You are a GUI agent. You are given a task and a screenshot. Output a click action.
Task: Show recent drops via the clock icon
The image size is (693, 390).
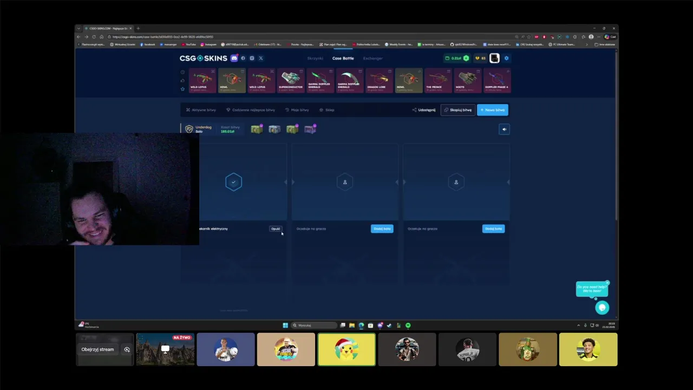coord(182,72)
